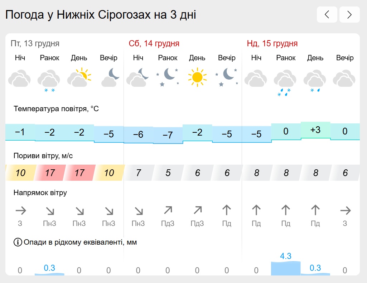Click the red 17 wind gust for Friday morning
The image size is (367, 283).
pos(50,173)
